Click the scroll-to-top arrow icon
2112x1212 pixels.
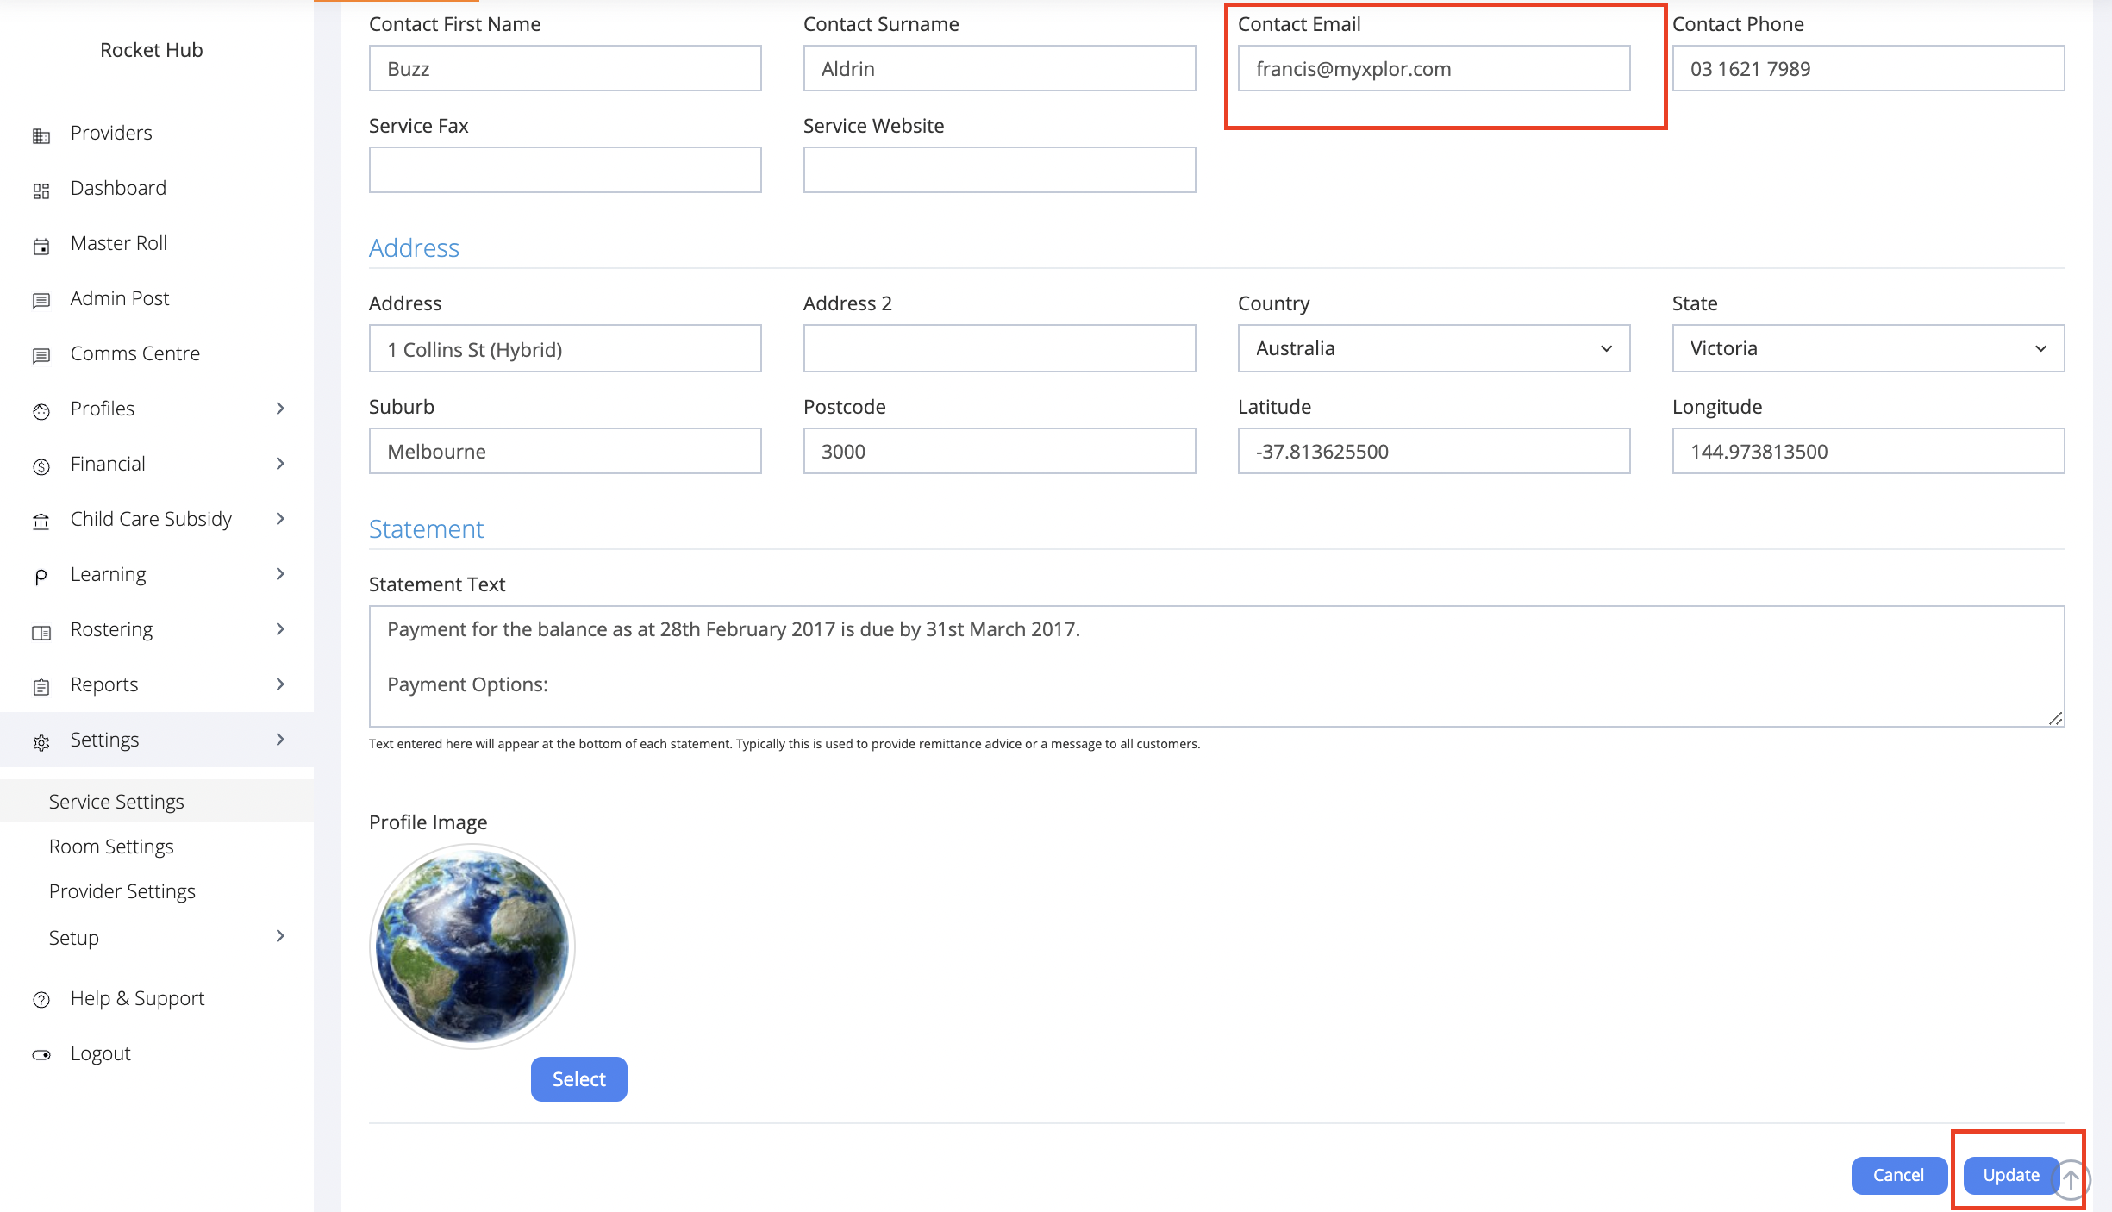(x=2071, y=1179)
